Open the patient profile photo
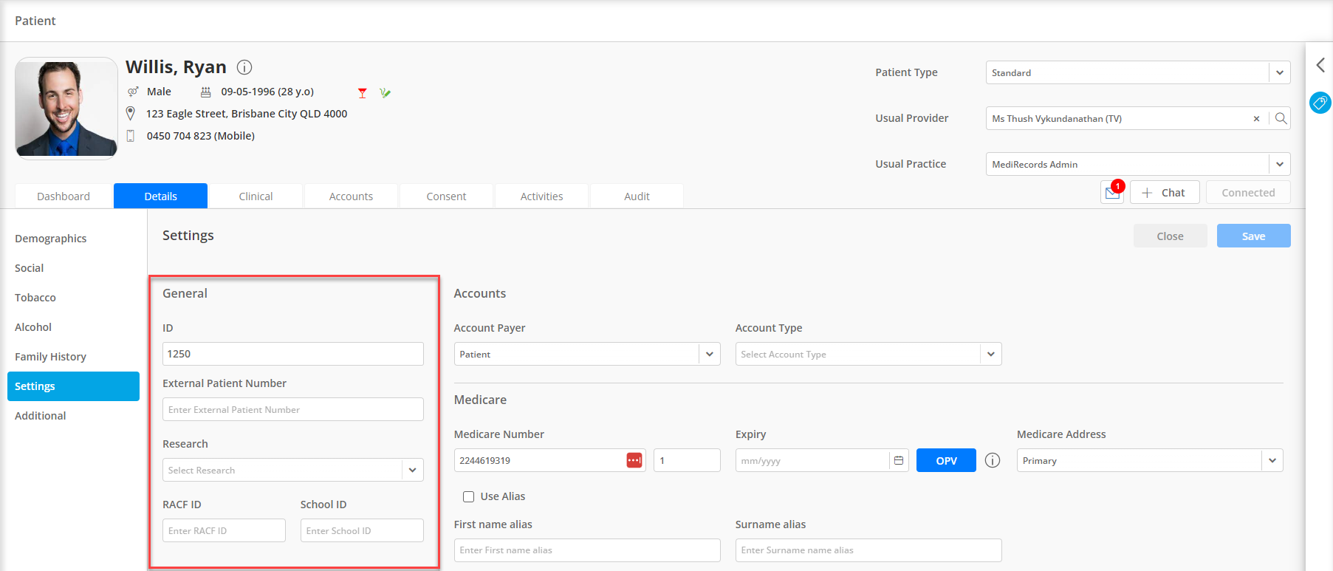Viewport: 1333px width, 571px height. [66, 109]
